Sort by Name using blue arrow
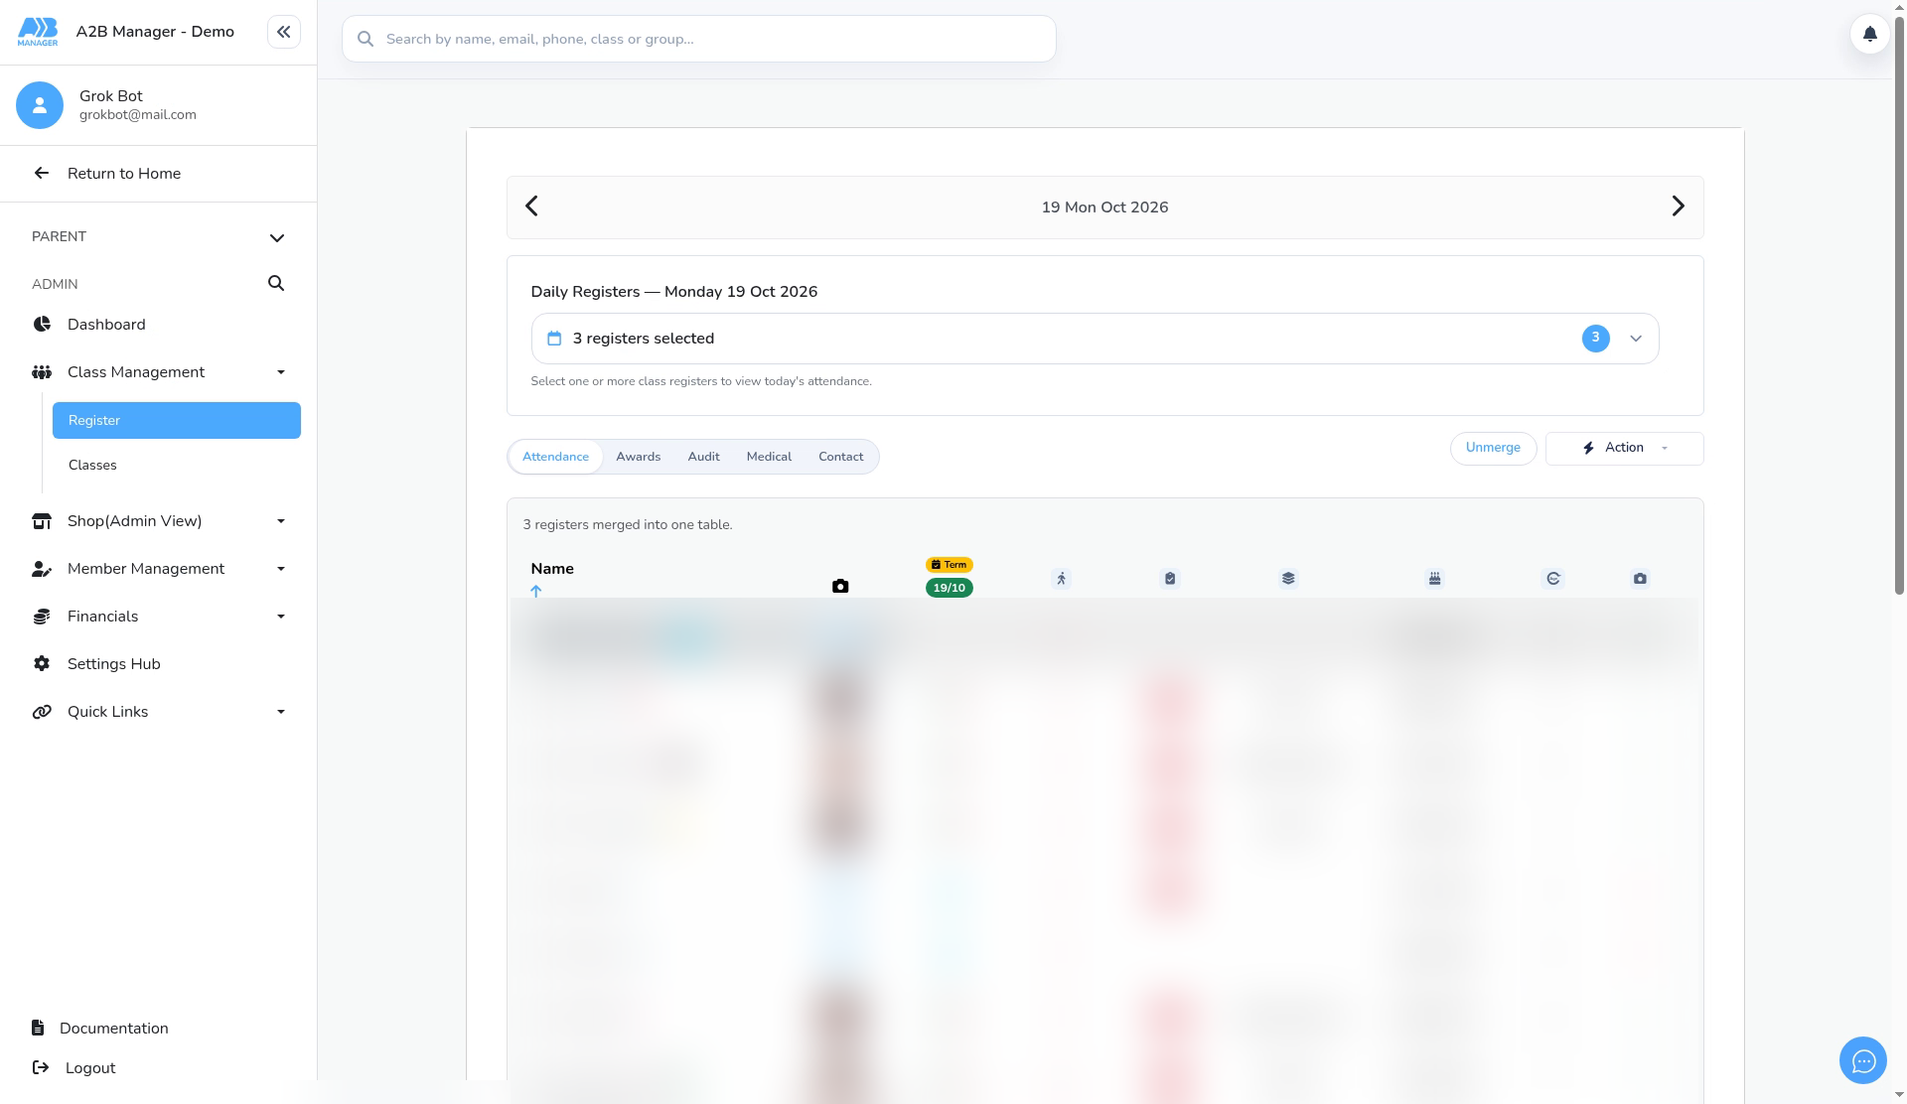This screenshot has width=1907, height=1104. (x=536, y=591)
